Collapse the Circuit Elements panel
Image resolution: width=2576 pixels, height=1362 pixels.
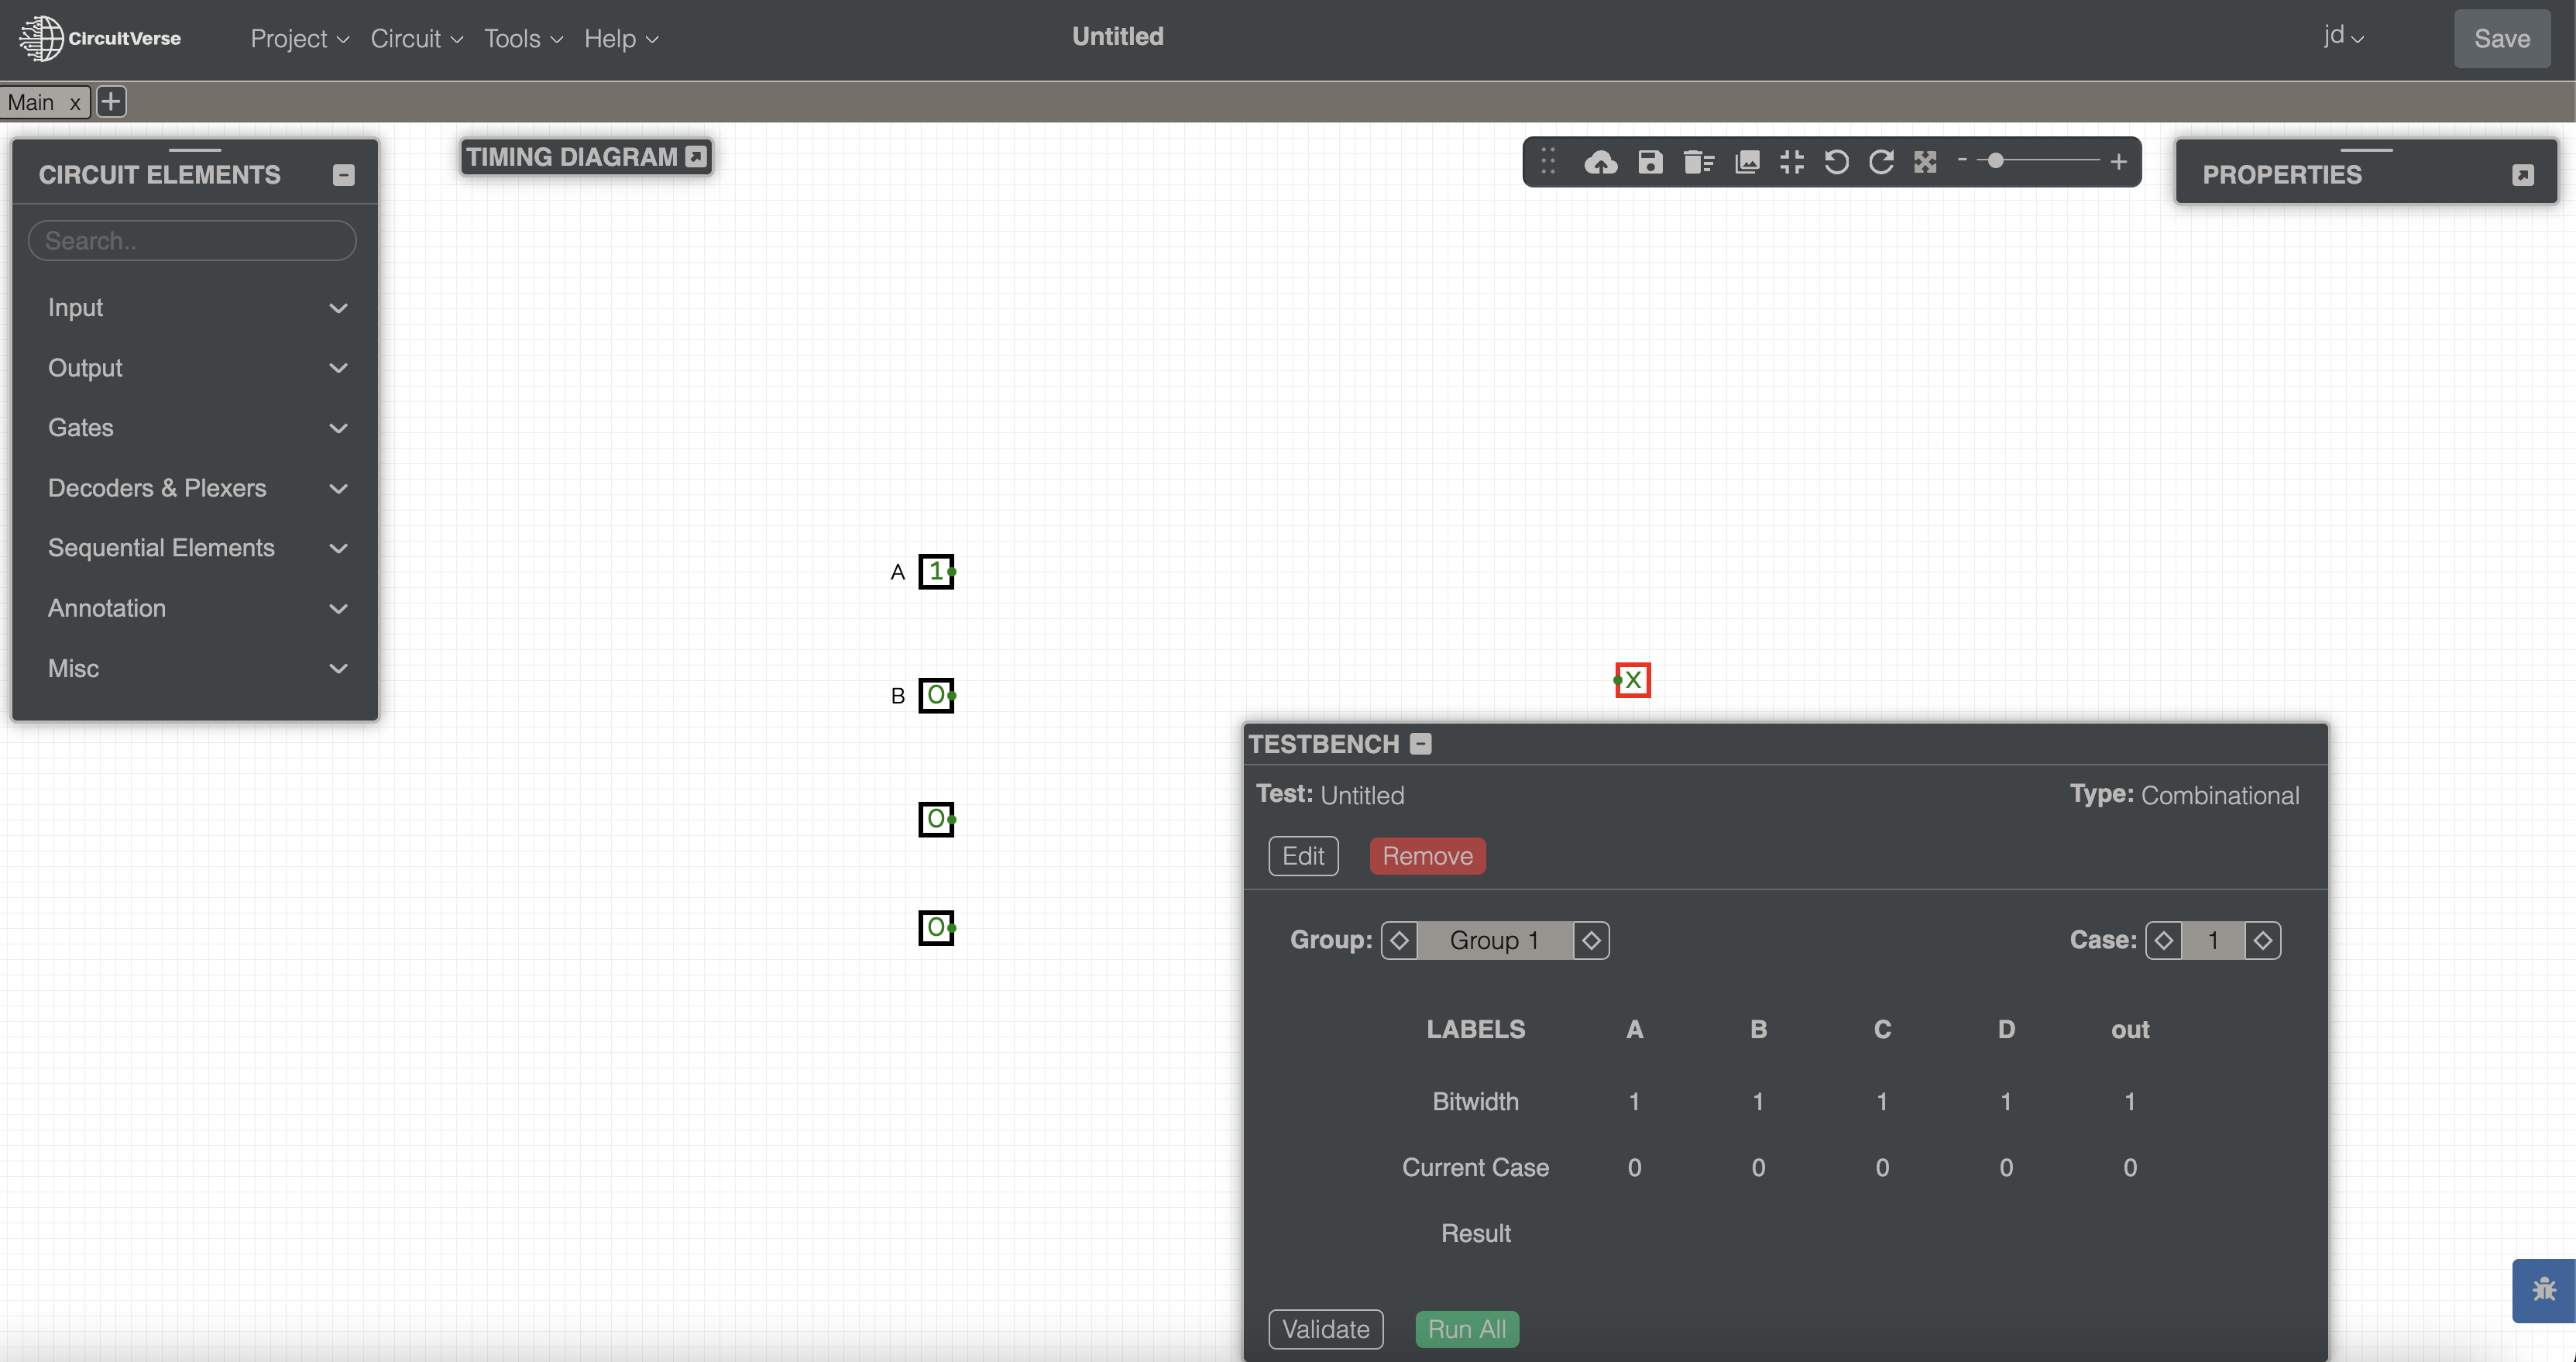point(343,175)
